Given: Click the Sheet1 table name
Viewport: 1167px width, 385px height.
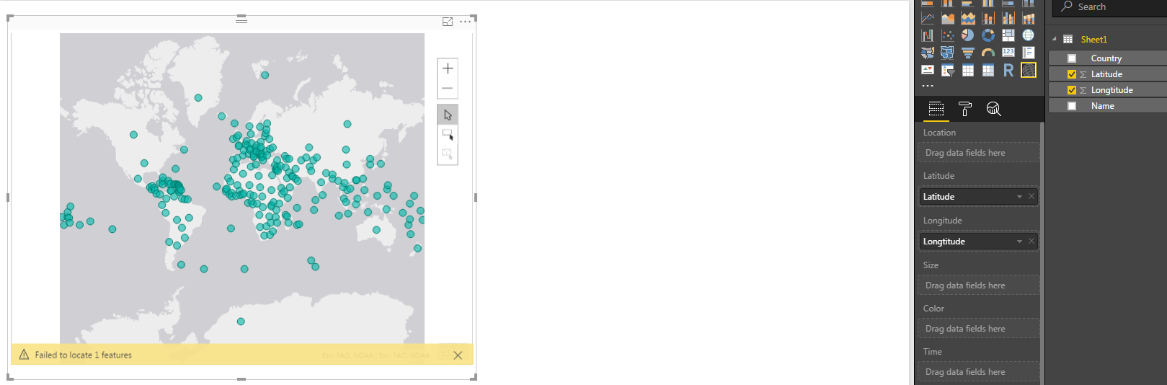Looking at the screenshot, I should (x=1093, y=40).
